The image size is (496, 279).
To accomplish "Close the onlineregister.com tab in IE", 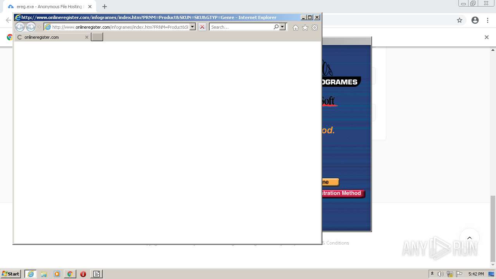I will pos(86,37).
